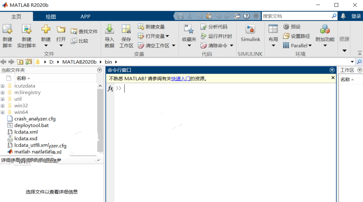Click D: in the address path
This screenshot has height=202, width=363.
[52, 62]
